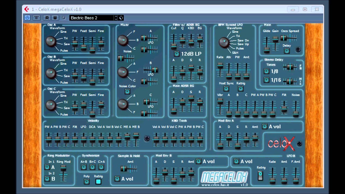
Task: Click the preset up/down stepper arrows
Action: [116, 18]
